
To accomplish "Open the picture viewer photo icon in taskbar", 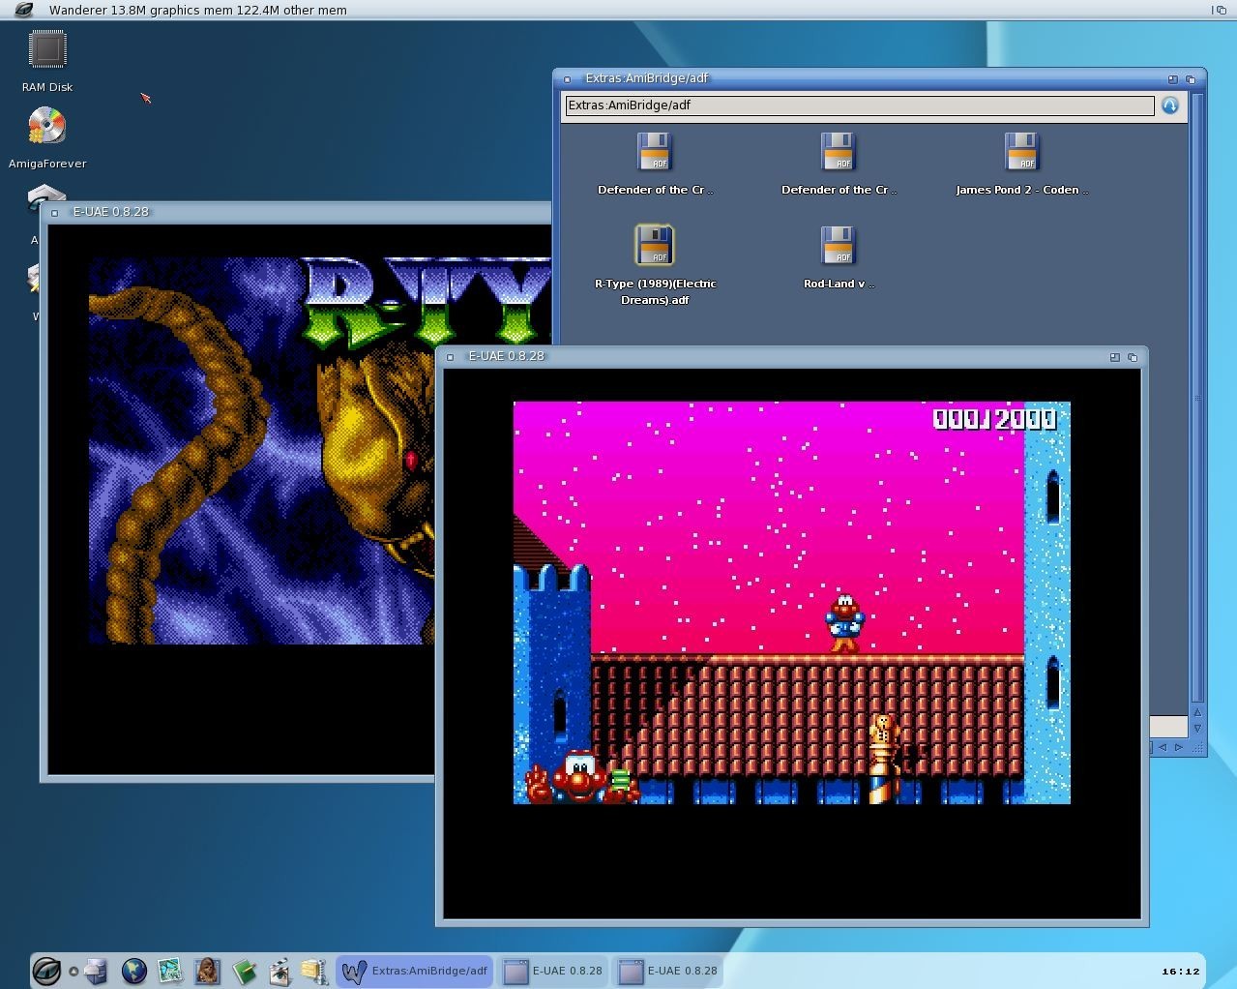I will pos(169,971).
